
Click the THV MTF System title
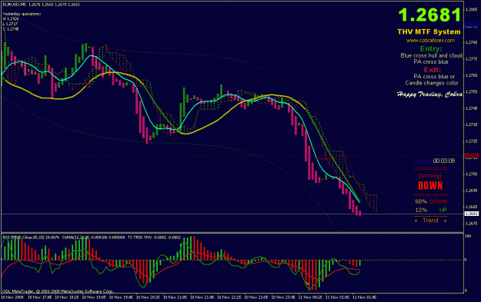coord(429,32)
